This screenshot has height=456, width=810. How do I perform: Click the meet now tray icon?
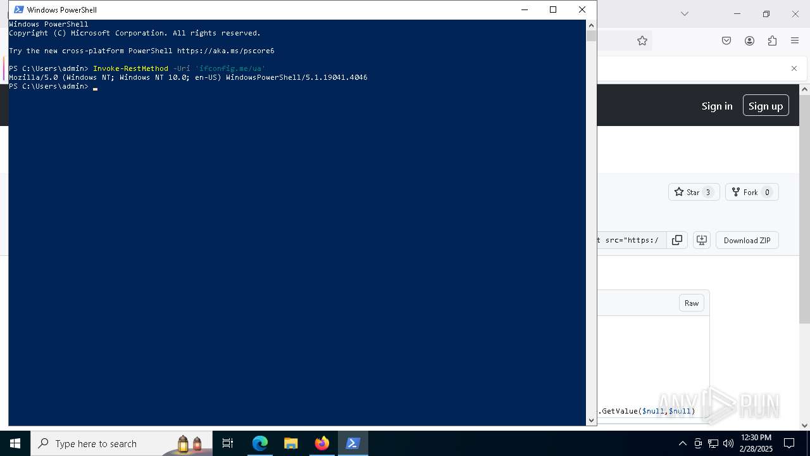click(698, 443)
